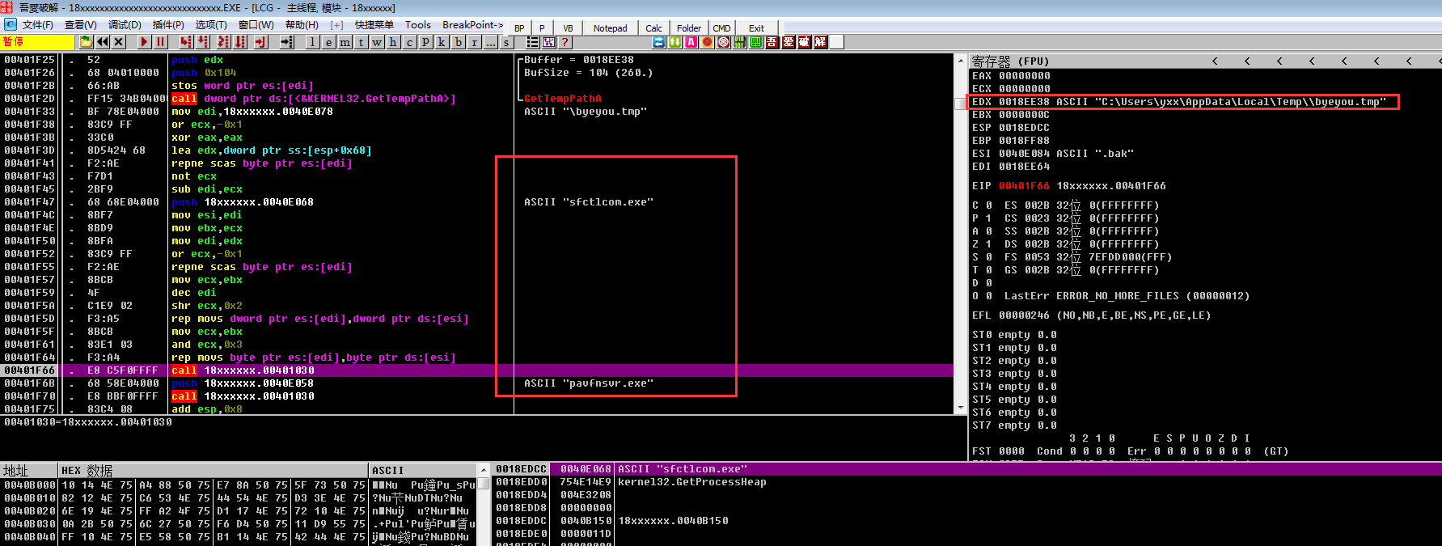Open help with the red question mark

pos(565,42)
